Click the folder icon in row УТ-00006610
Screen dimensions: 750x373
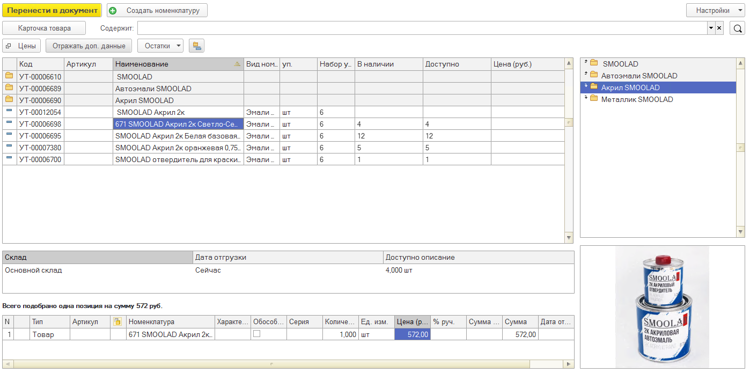pyautogui.click(x=9, y=76)
